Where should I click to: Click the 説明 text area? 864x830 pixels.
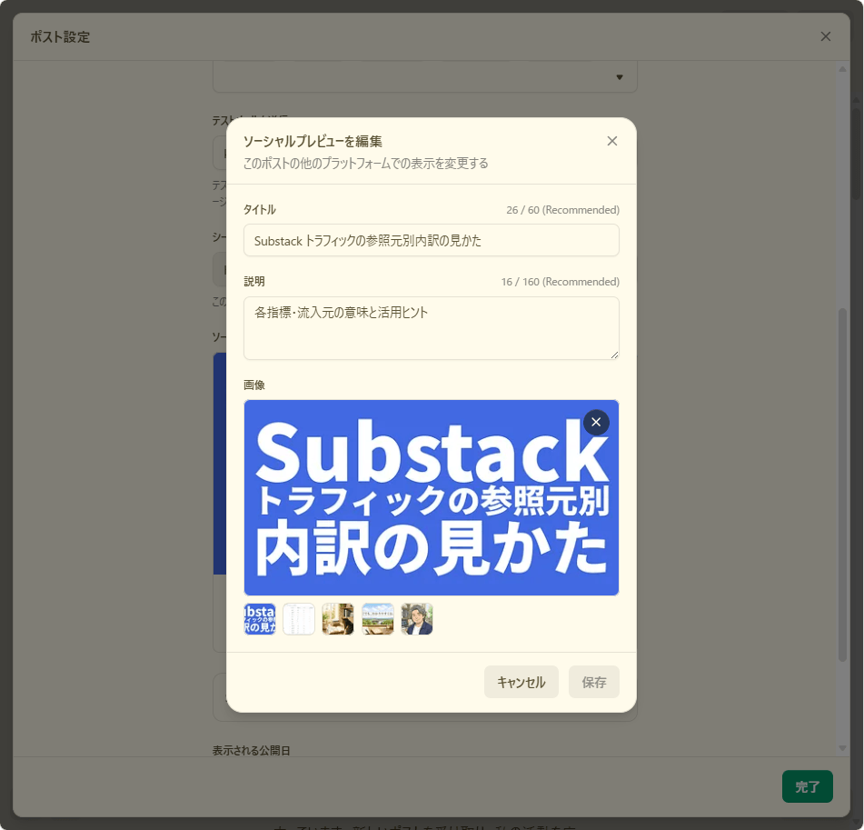[431, 328]
